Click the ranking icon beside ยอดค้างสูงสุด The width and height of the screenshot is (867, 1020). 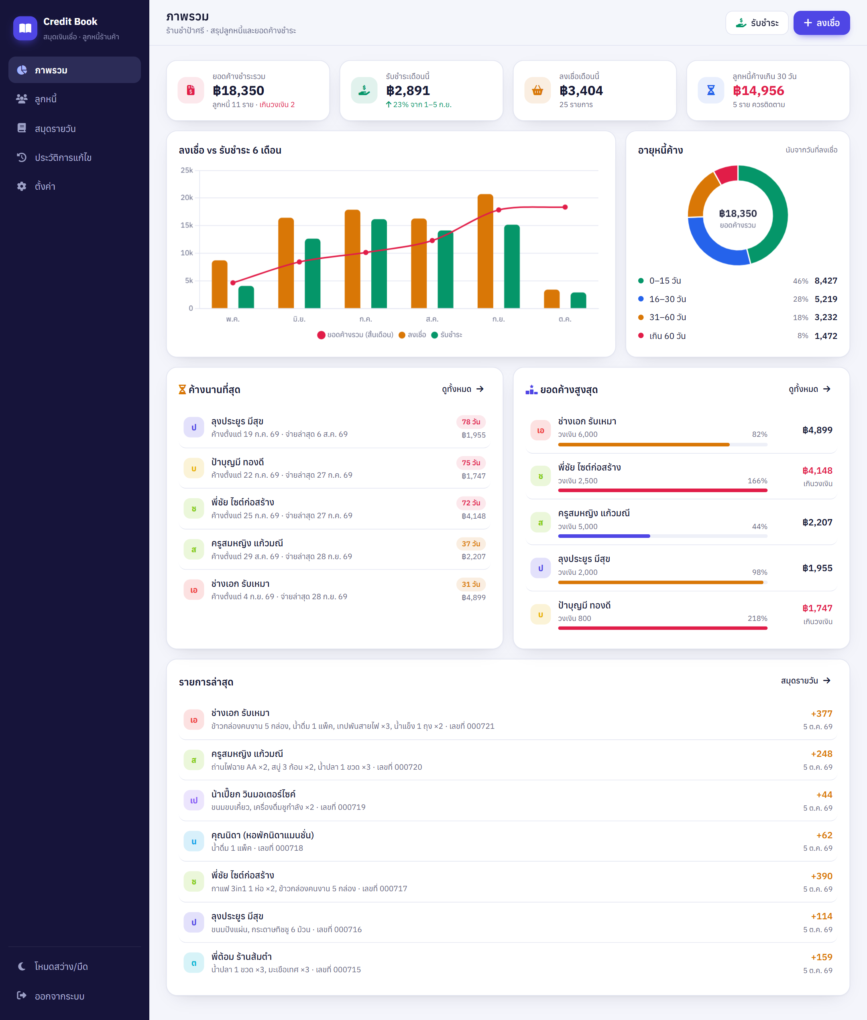coord(531,389)
